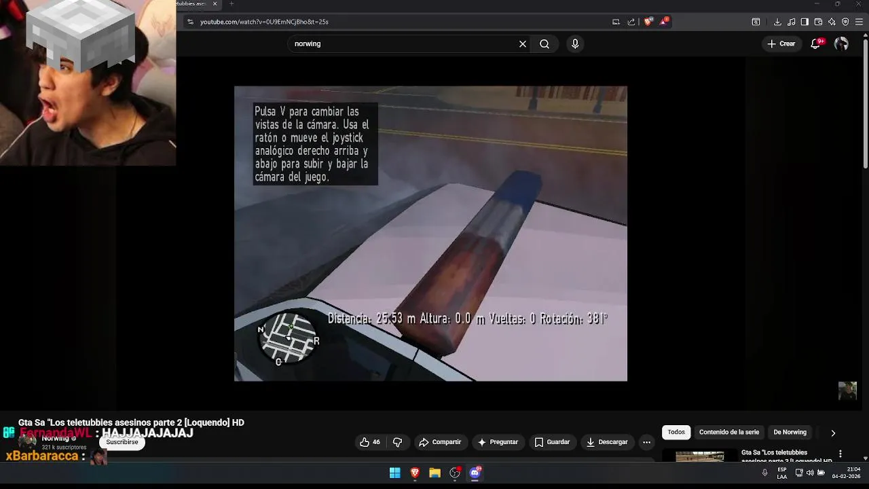869x489 pixels.
Task: Toggle the browser sidebar panel
Action: point(805,22)
